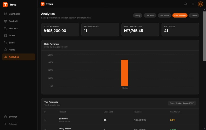Click the Units Sold column header

pos(108,112)
